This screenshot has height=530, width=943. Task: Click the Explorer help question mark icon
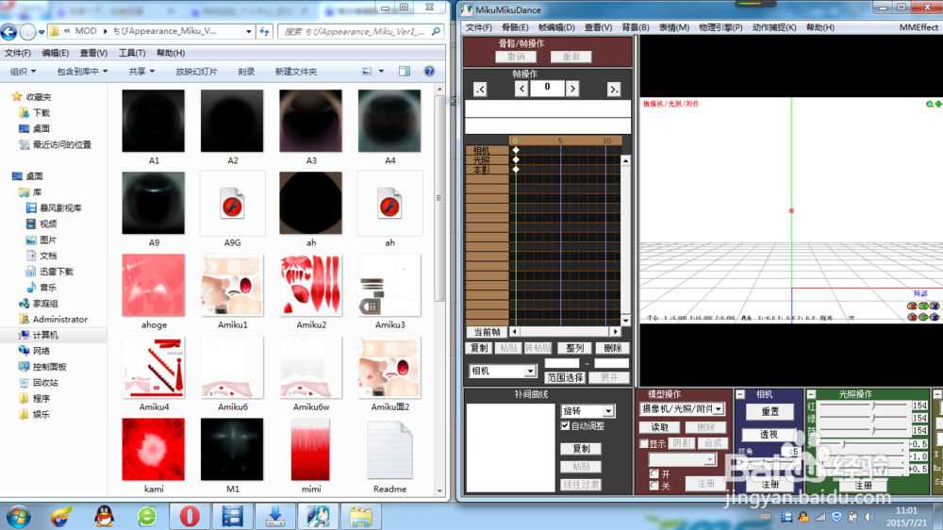pos(429,71)
